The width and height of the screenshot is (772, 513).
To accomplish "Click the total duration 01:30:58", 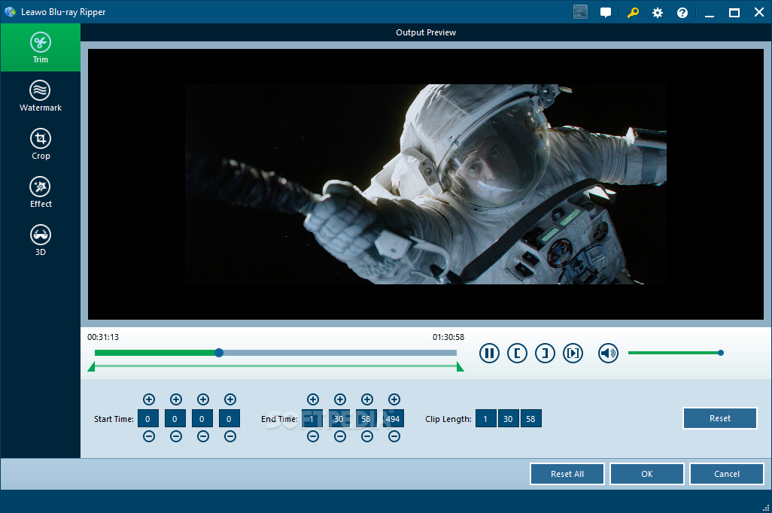I will (x=448, y=337).
